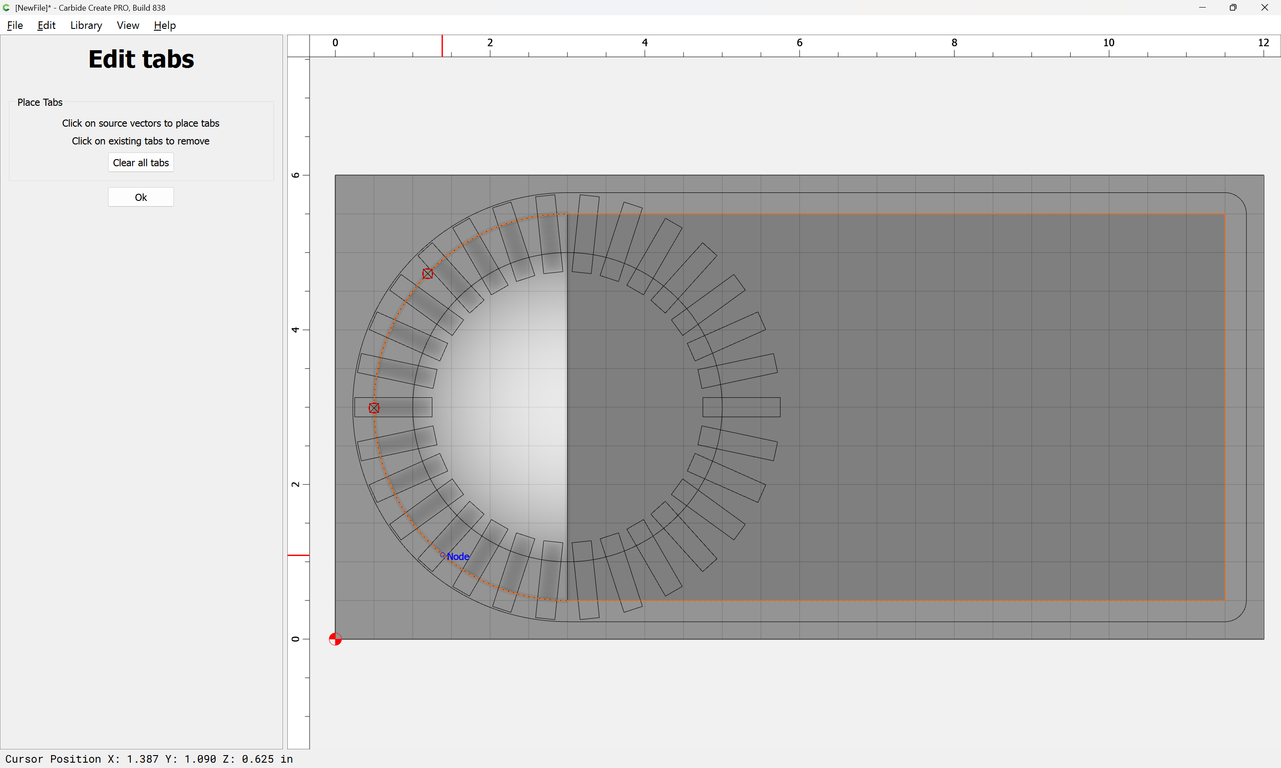Image resolution: width=1281 pixels, height=768 pixels.
Task: Open the Help menu
Action: [165, 25]
